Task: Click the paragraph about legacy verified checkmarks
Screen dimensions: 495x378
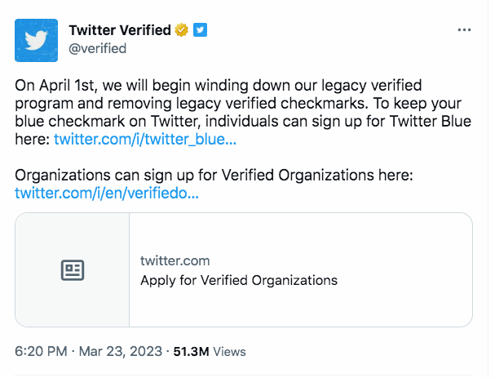Action: [243, 112]
